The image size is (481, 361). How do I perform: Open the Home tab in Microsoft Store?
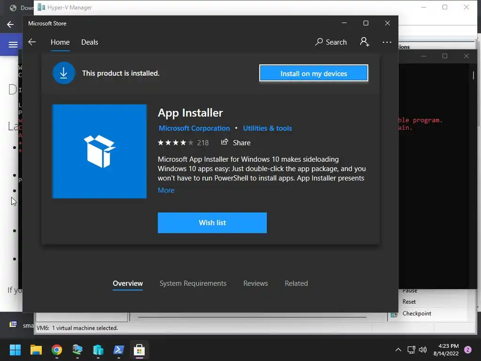[x=60, y=42]
